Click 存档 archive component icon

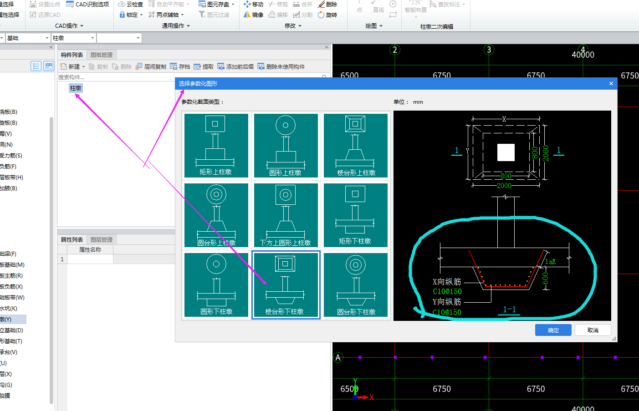click(x=180, y=66)
